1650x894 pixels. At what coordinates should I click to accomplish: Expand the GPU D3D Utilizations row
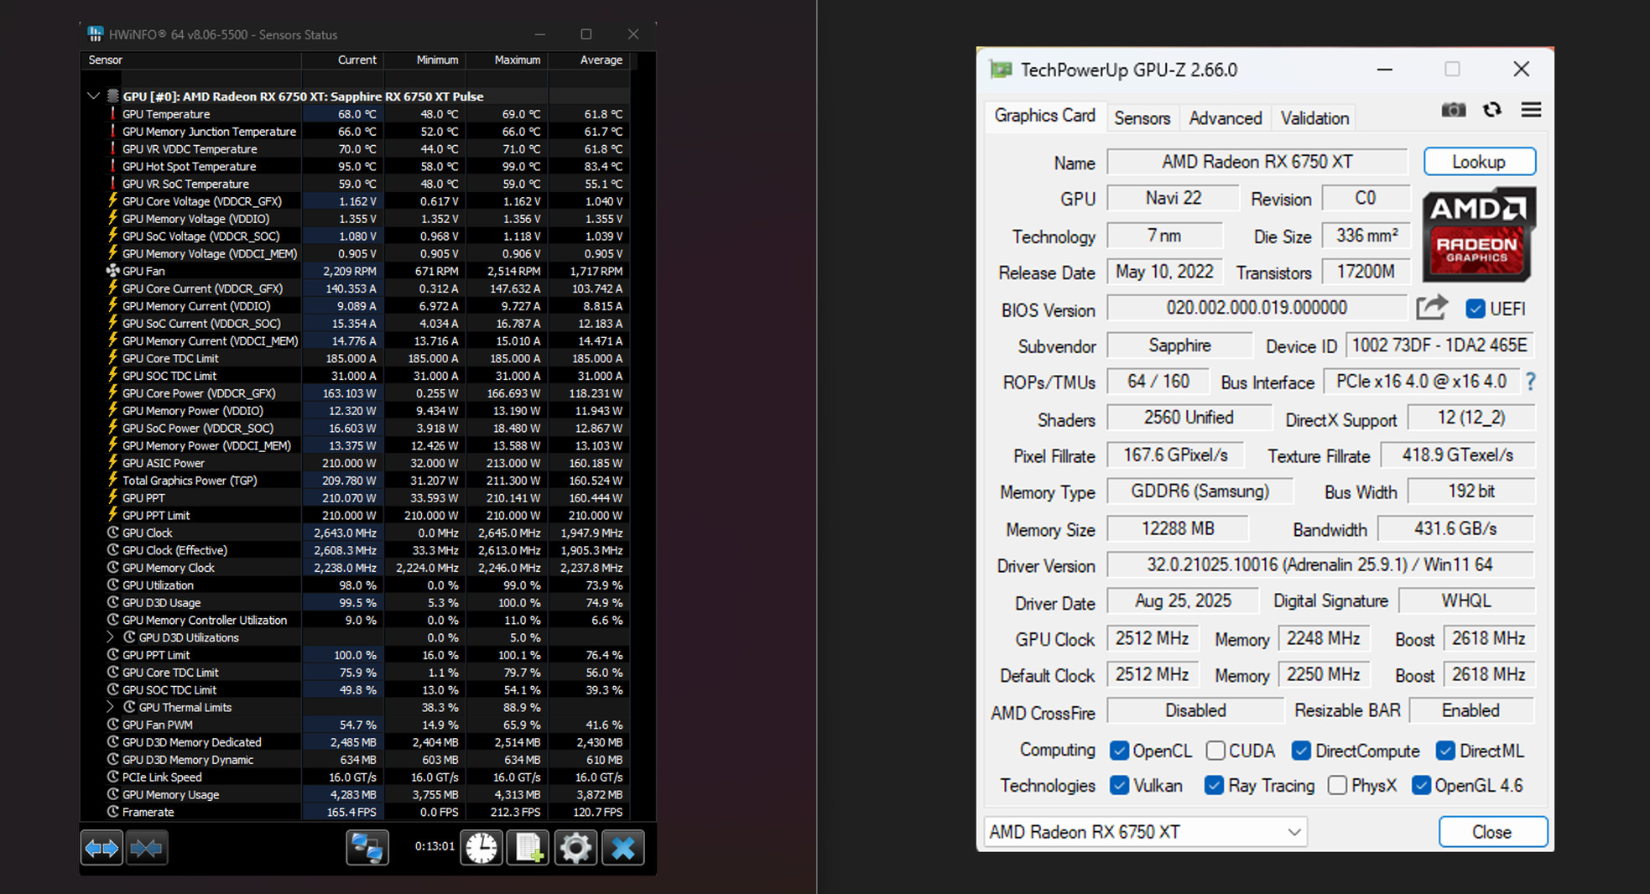(110, 637)
